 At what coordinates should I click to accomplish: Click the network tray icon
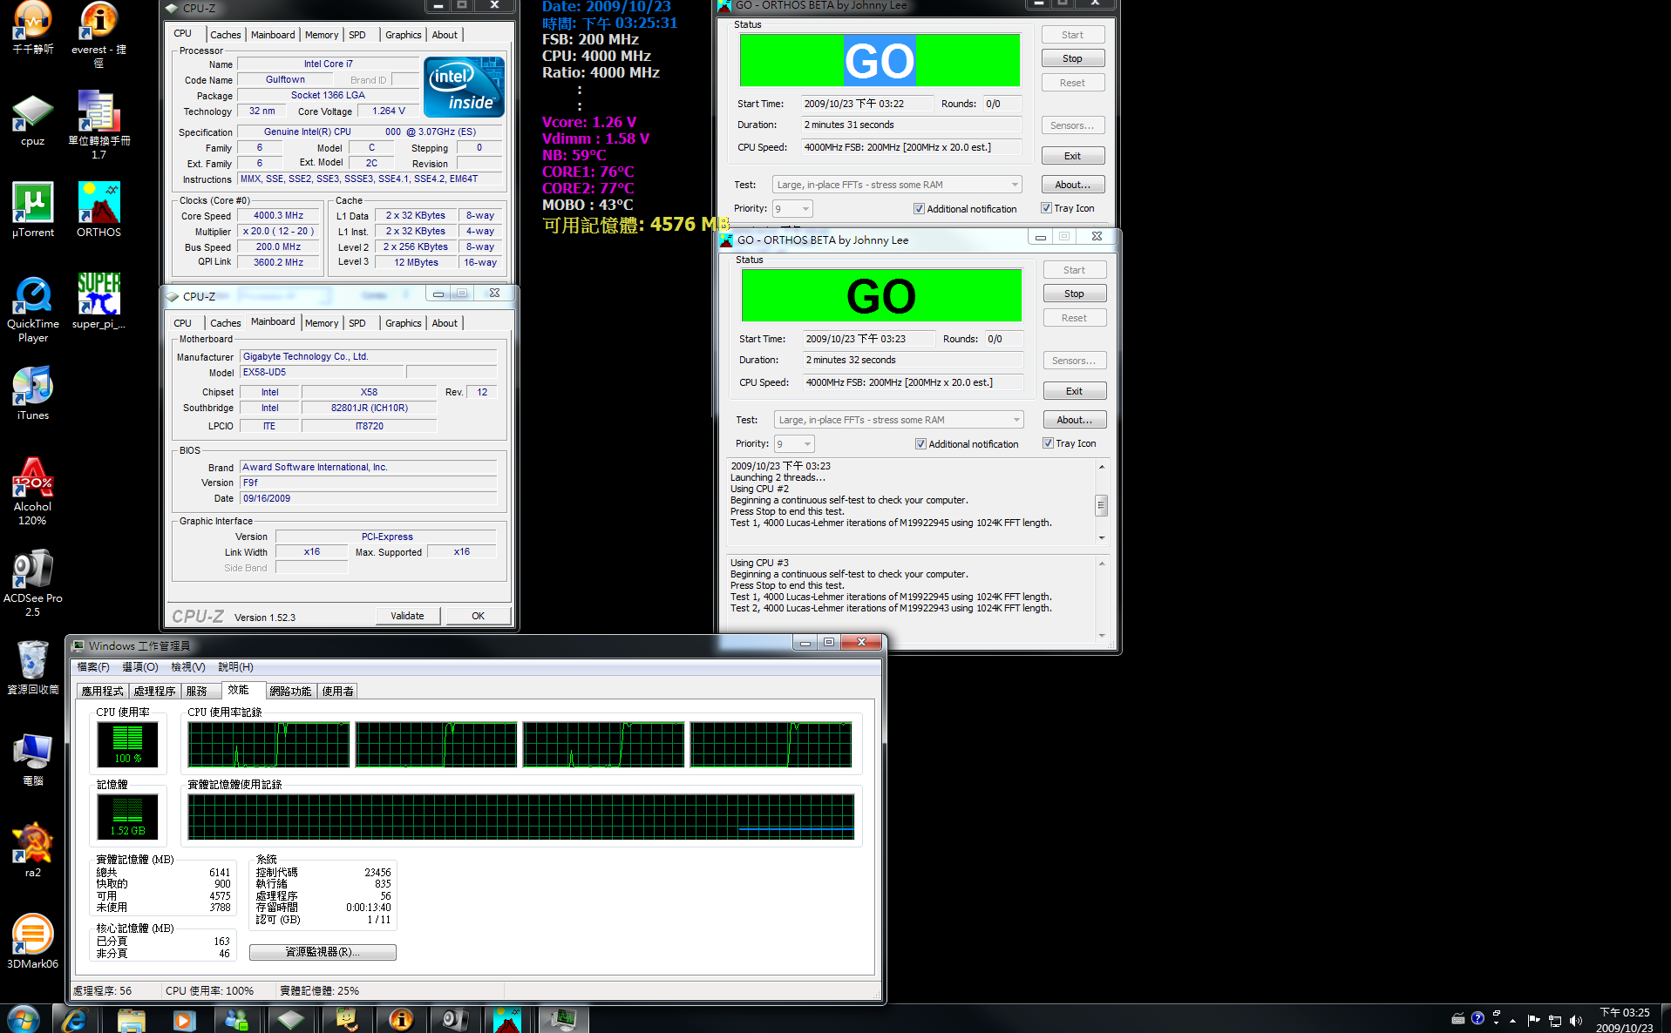point(1555,1020)
